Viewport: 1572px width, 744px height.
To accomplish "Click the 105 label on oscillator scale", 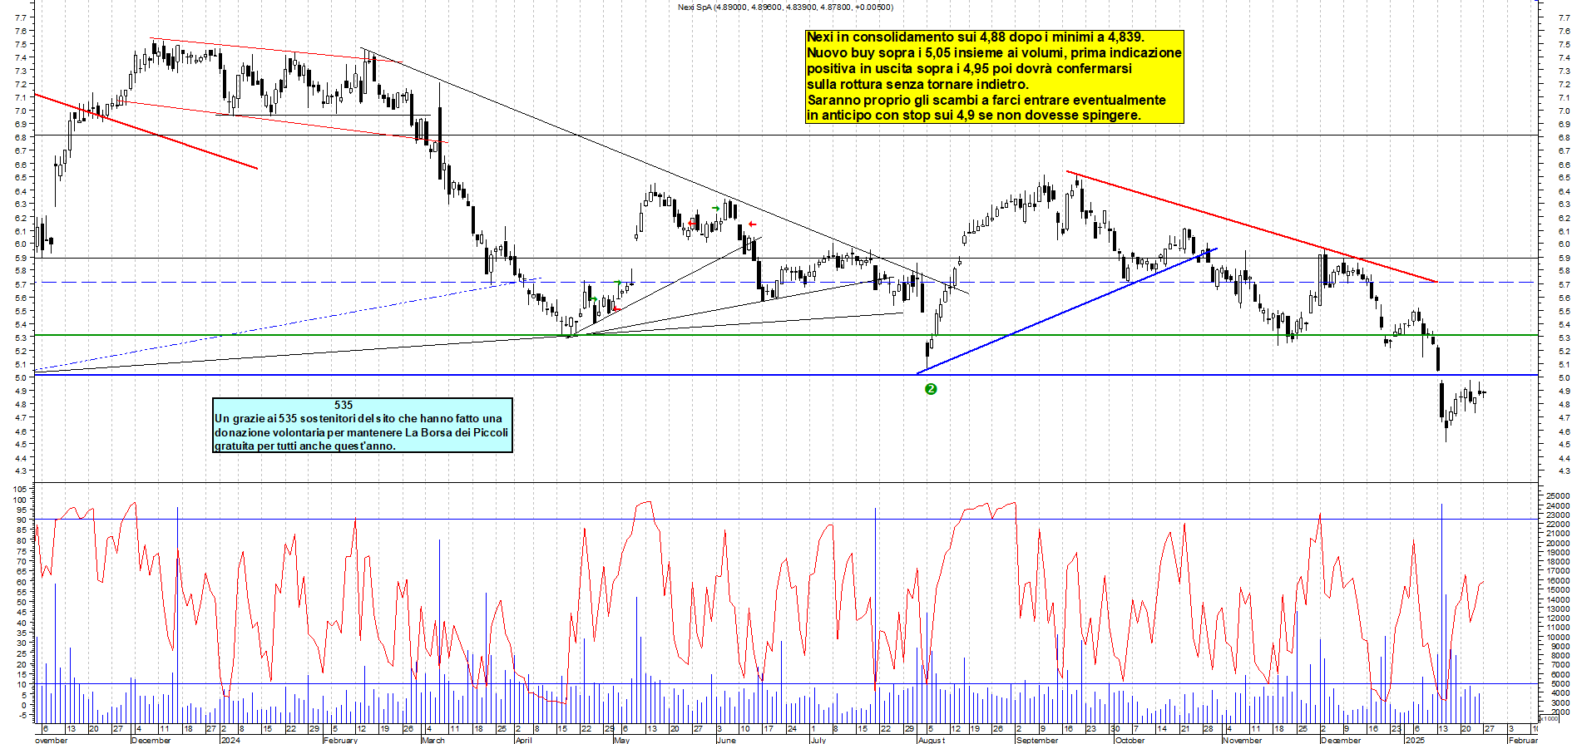I will coord(21,490).
